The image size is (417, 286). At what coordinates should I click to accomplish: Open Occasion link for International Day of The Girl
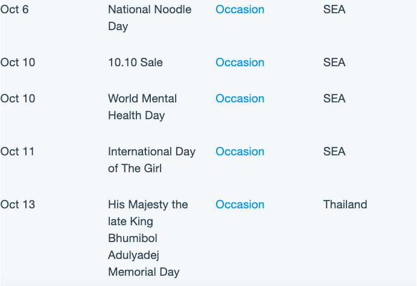point(240,152)
